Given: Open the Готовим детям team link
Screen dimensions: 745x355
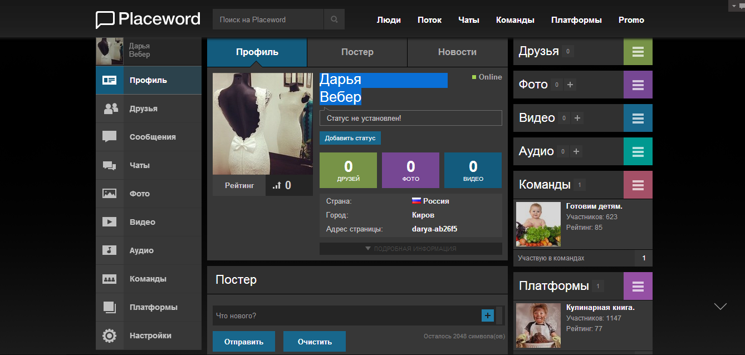Looking at the screenshot, I should pyautogui.click(x=594, y=206).
